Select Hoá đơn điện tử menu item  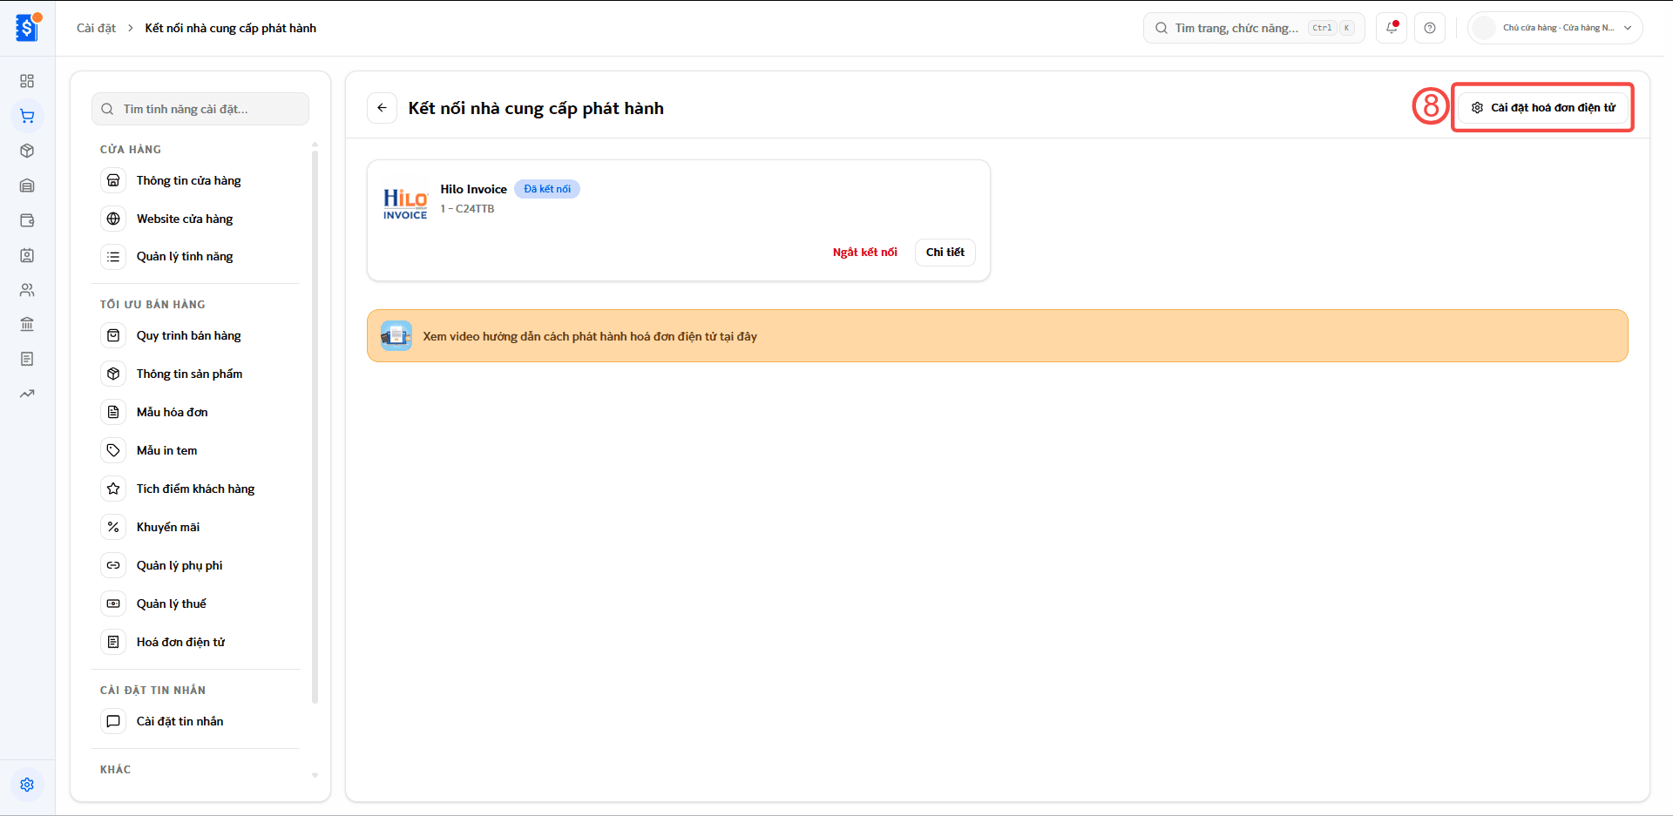click(x=200, y=642)
